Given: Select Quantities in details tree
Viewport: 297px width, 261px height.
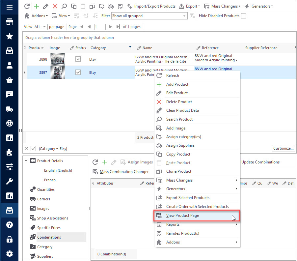Looking at the screenshot, I should 42,189.
